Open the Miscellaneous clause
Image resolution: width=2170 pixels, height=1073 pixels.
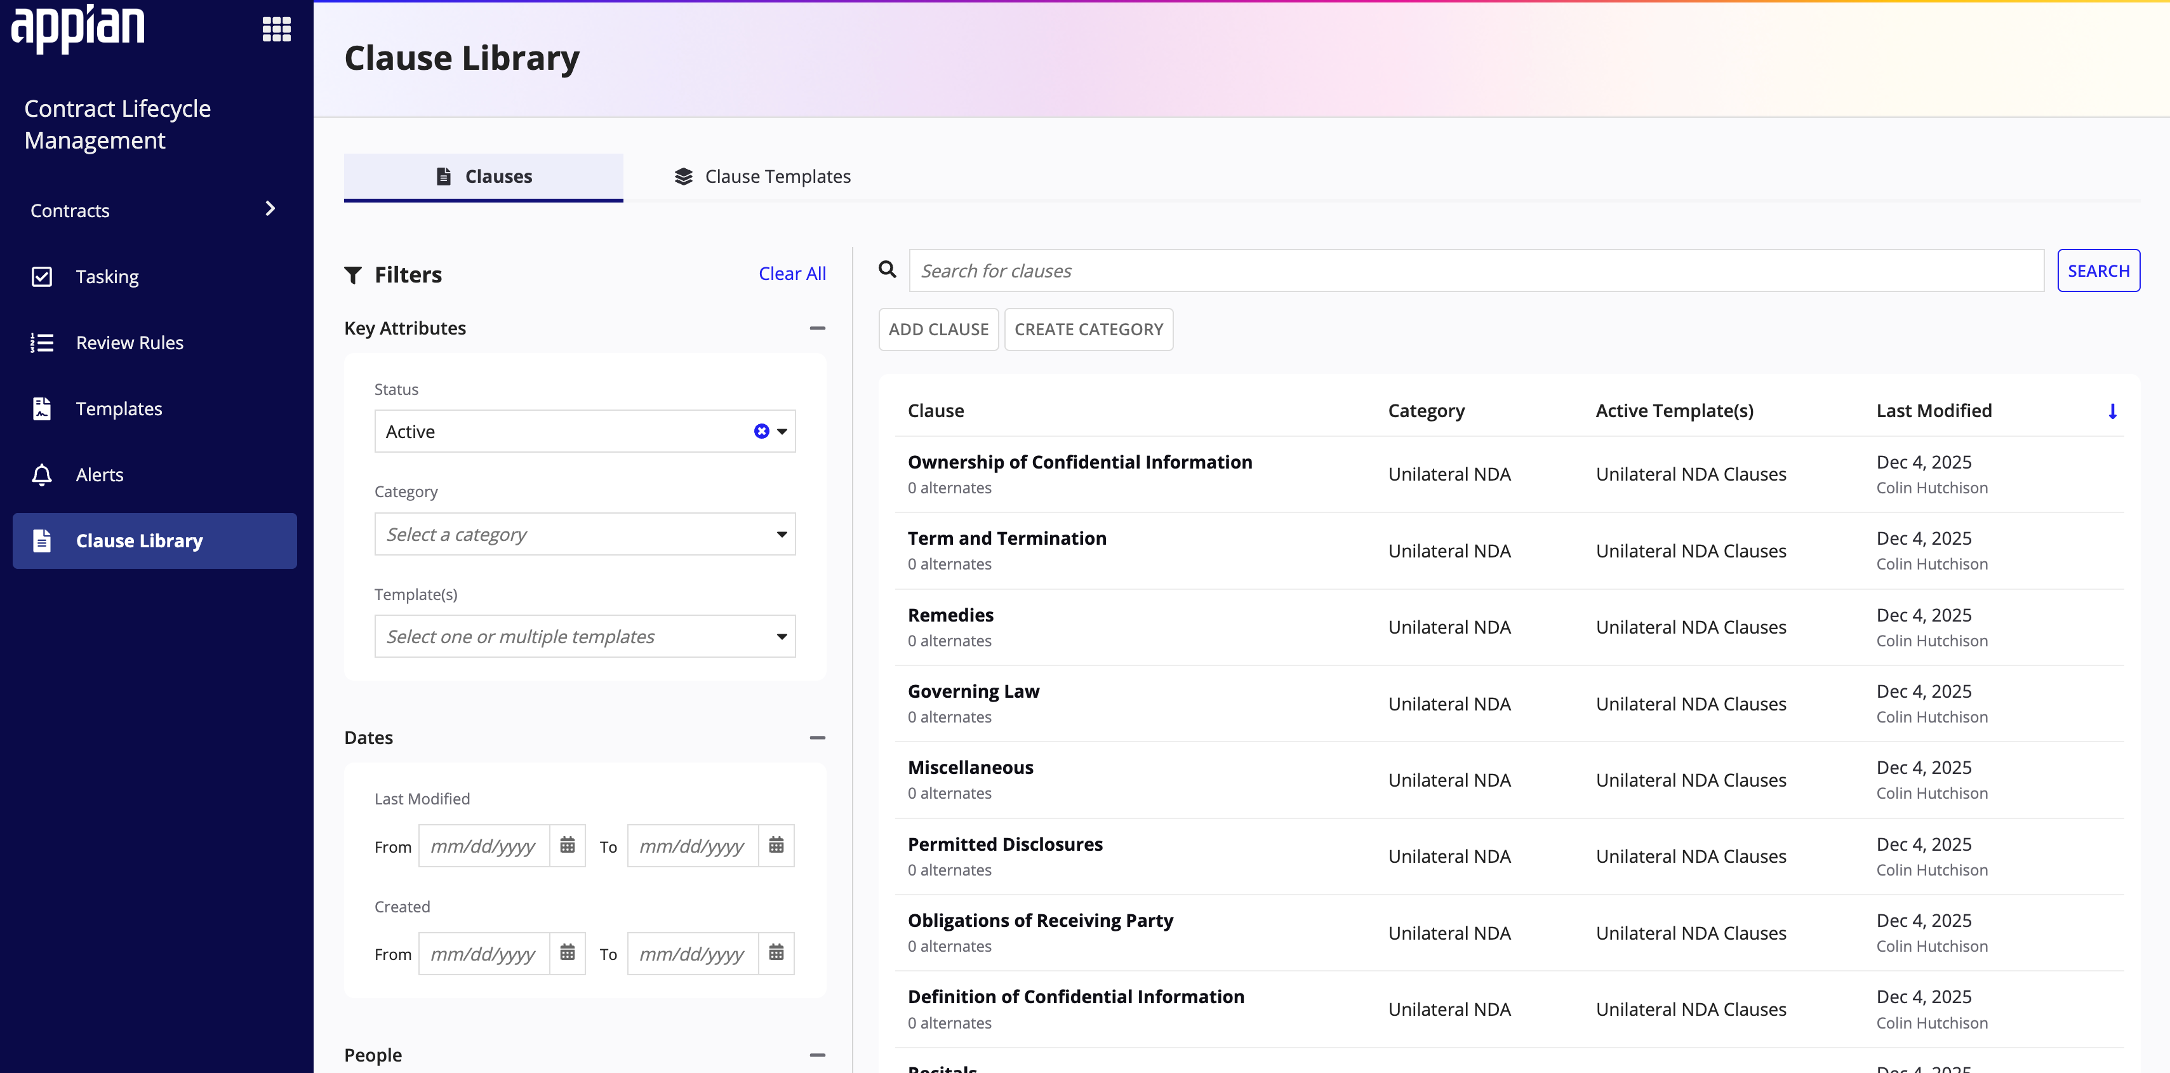969,767
